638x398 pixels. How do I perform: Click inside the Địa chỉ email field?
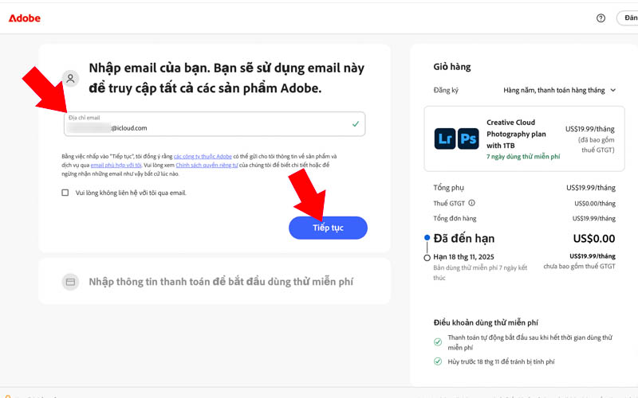215,124
